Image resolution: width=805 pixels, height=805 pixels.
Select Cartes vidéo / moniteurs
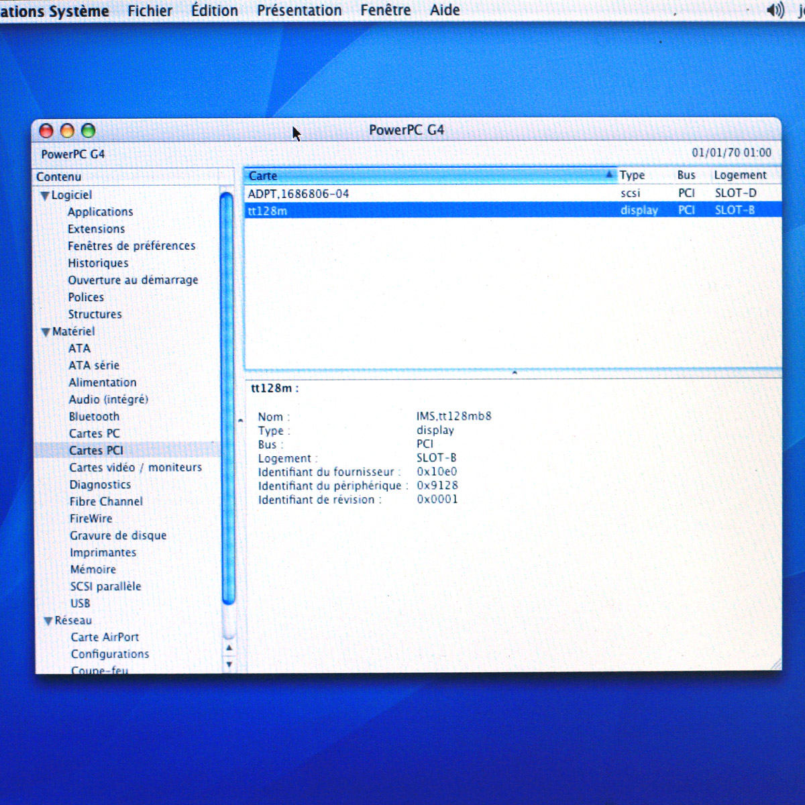136,468
